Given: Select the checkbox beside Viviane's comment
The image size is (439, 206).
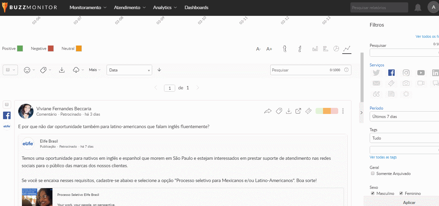Looking at the screenshot, I should 7,104.
